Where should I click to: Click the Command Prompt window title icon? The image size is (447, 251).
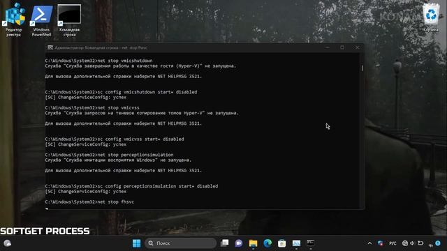pyautogui.click(x=50, y=48)
